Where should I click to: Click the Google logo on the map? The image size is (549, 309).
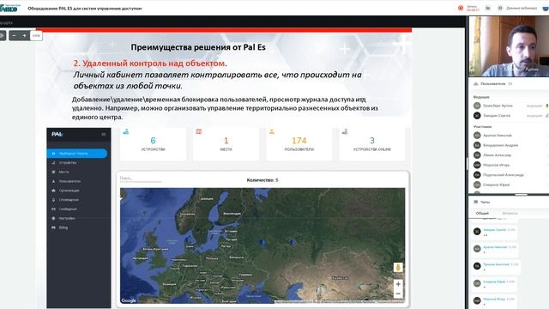click(129, 300)
